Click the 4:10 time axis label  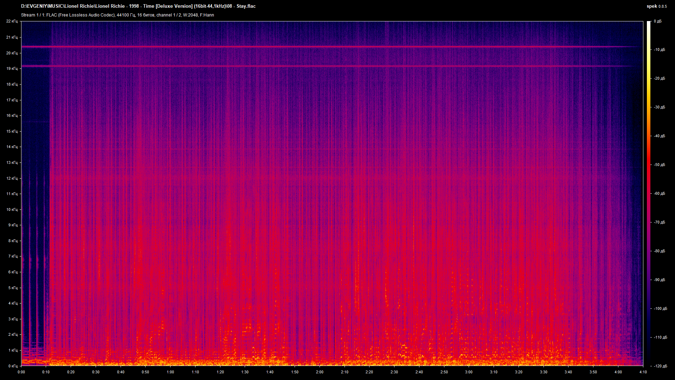643,372
